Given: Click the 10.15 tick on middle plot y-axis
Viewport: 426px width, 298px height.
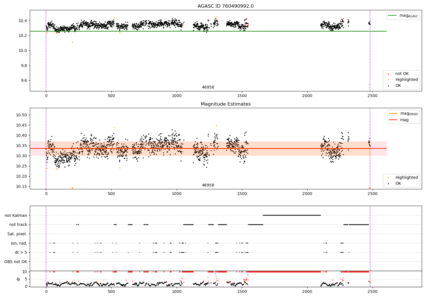Looking at the screenshot, I should pos(22,186).
